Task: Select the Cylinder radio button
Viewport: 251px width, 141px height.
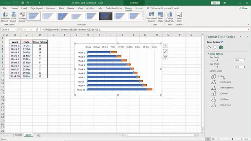Action: coord(219,93)
